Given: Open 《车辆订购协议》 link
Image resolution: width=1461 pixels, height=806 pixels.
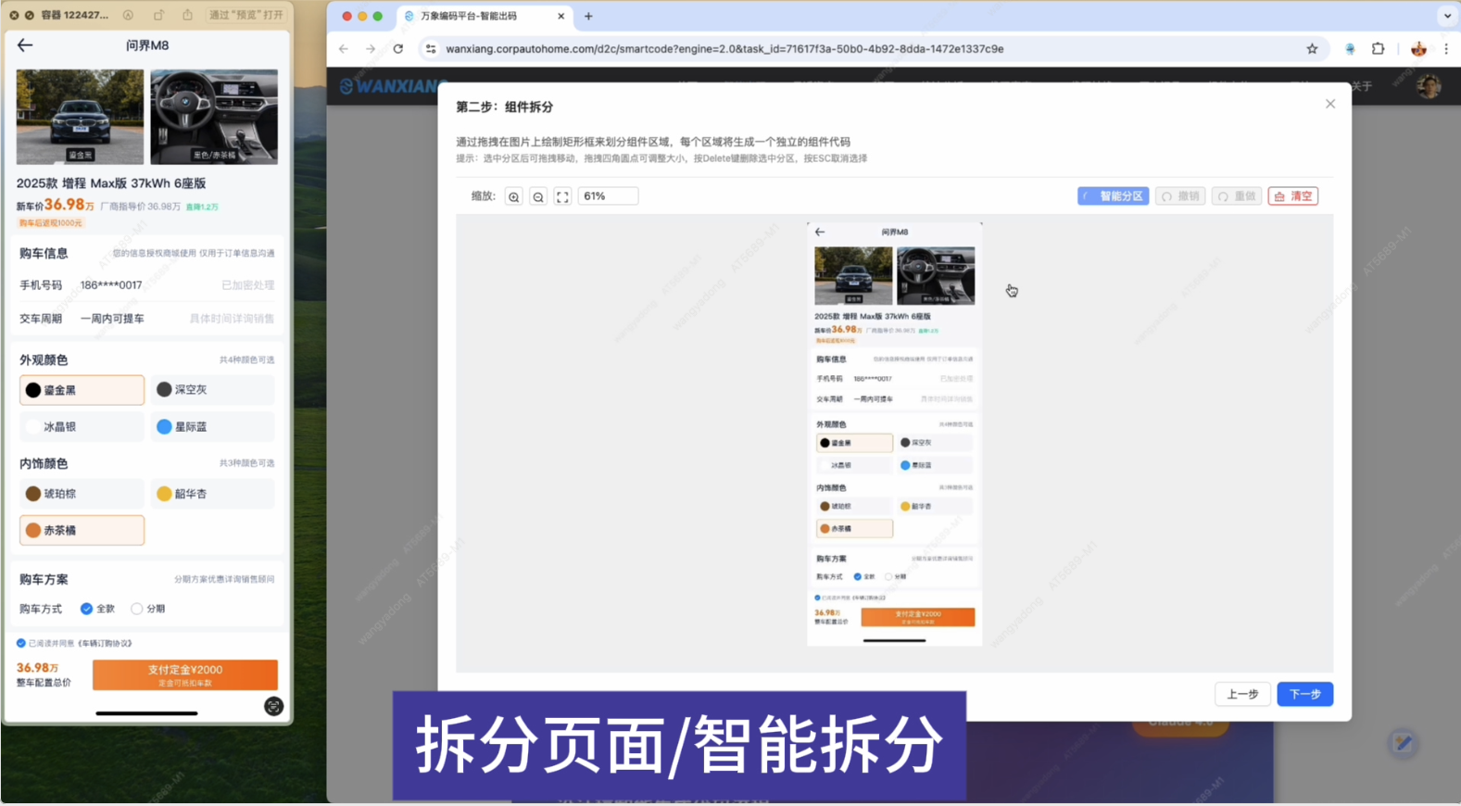Looking at the screenshot, I should [x=105, y=643].
